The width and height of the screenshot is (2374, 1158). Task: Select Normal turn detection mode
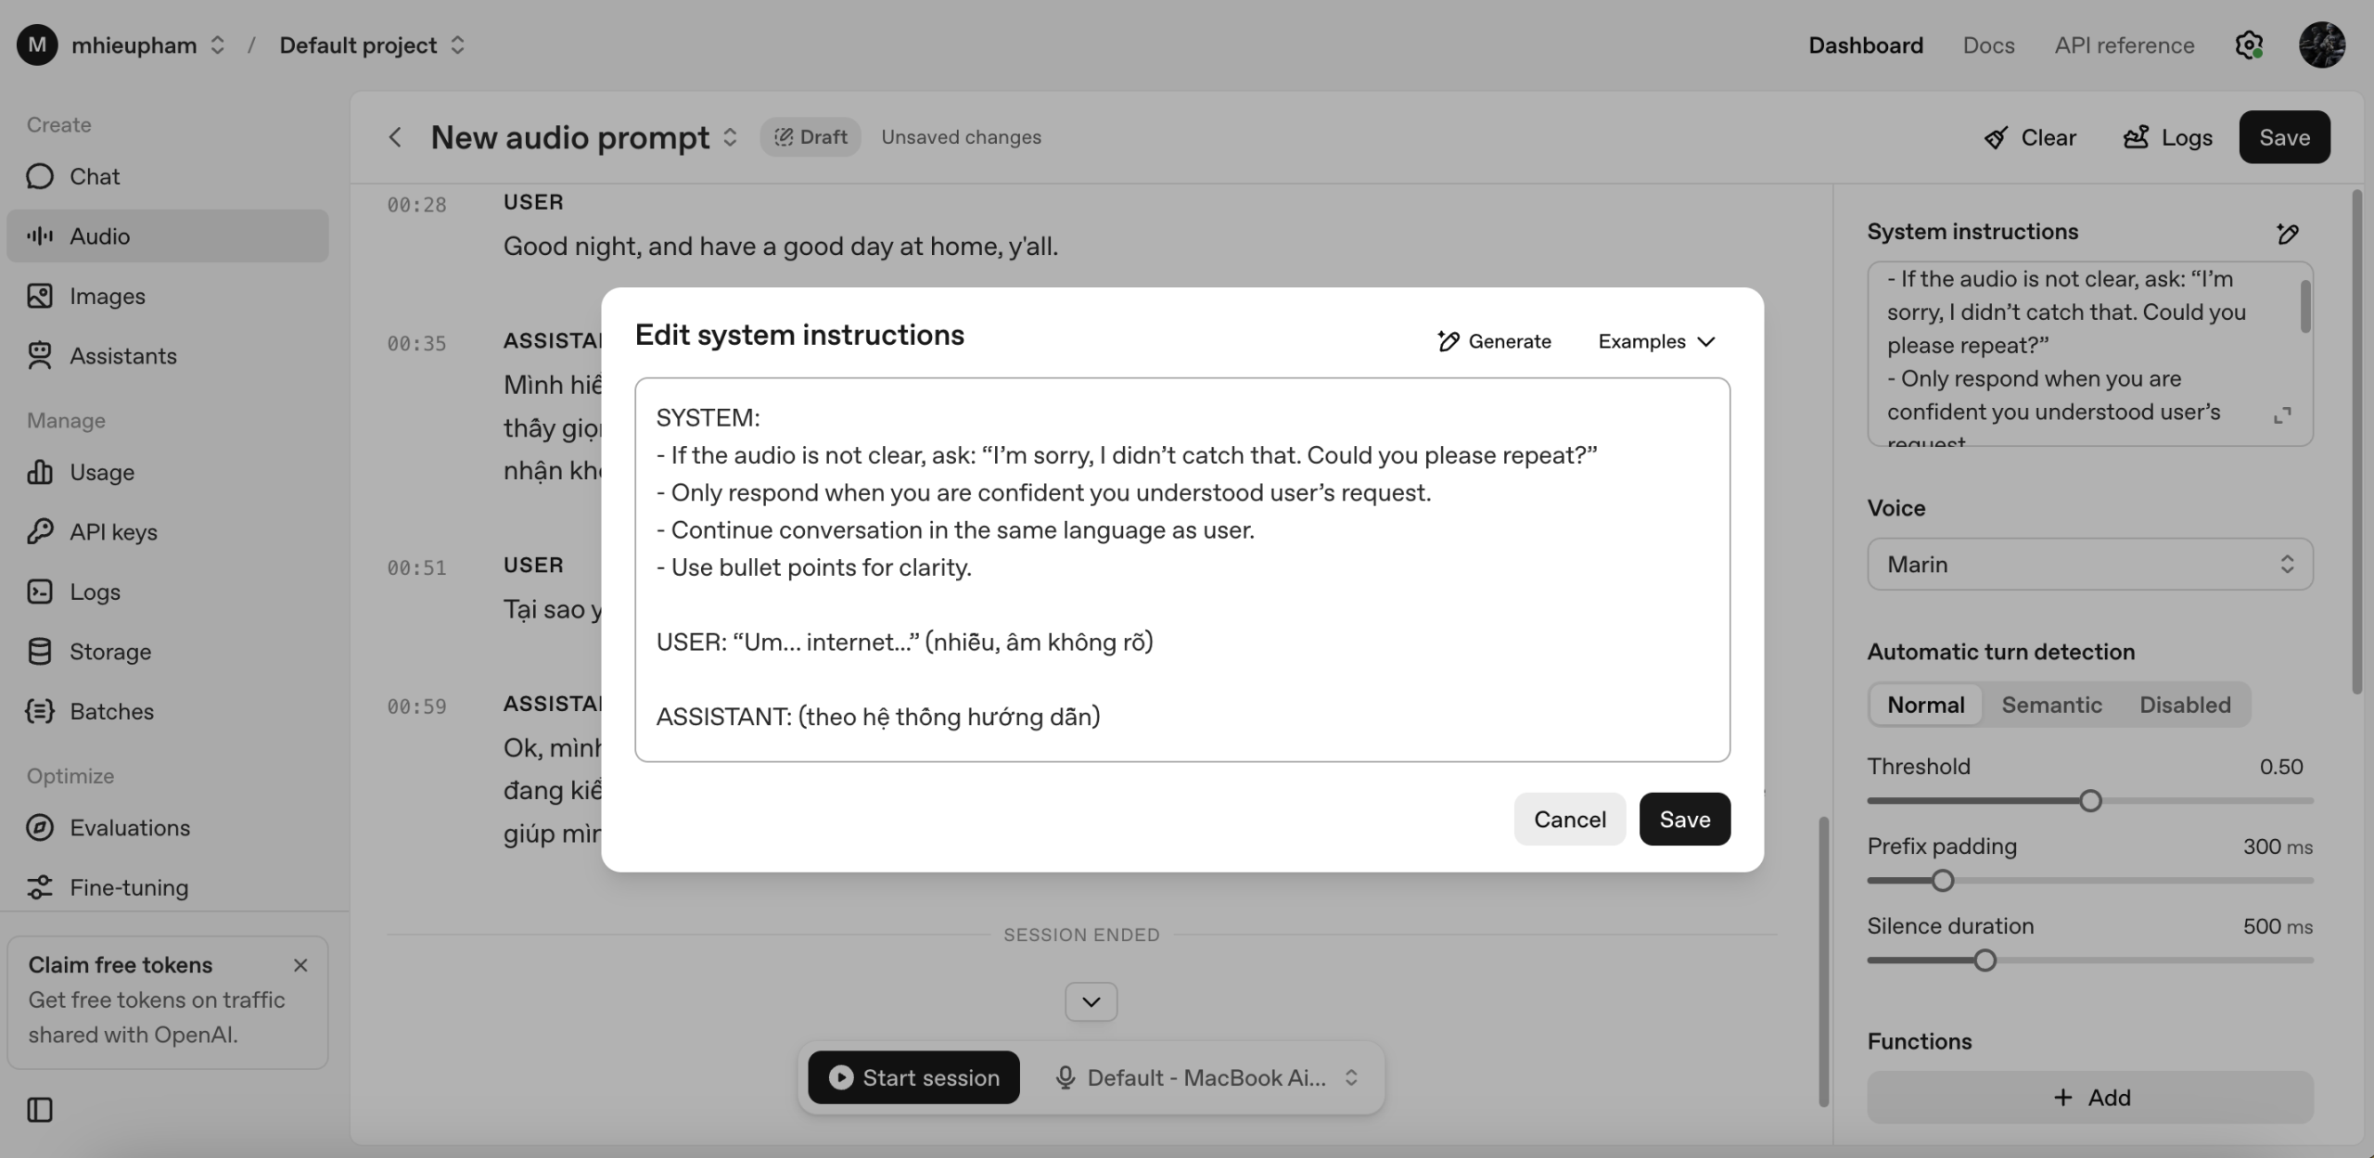point(1925,705)
